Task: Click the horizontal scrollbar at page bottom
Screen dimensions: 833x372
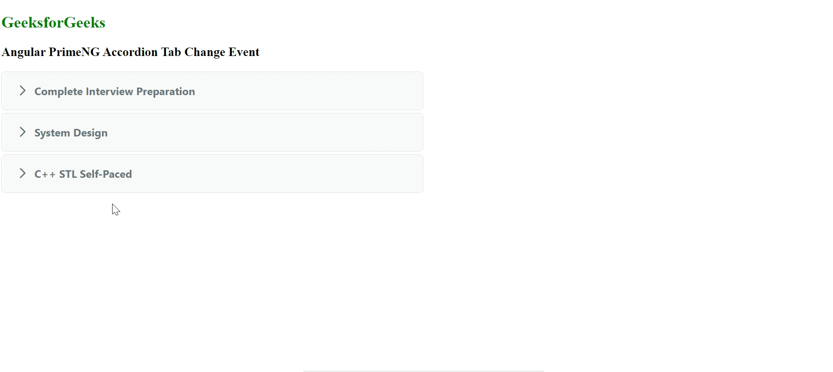Action: tap(422, 370)
